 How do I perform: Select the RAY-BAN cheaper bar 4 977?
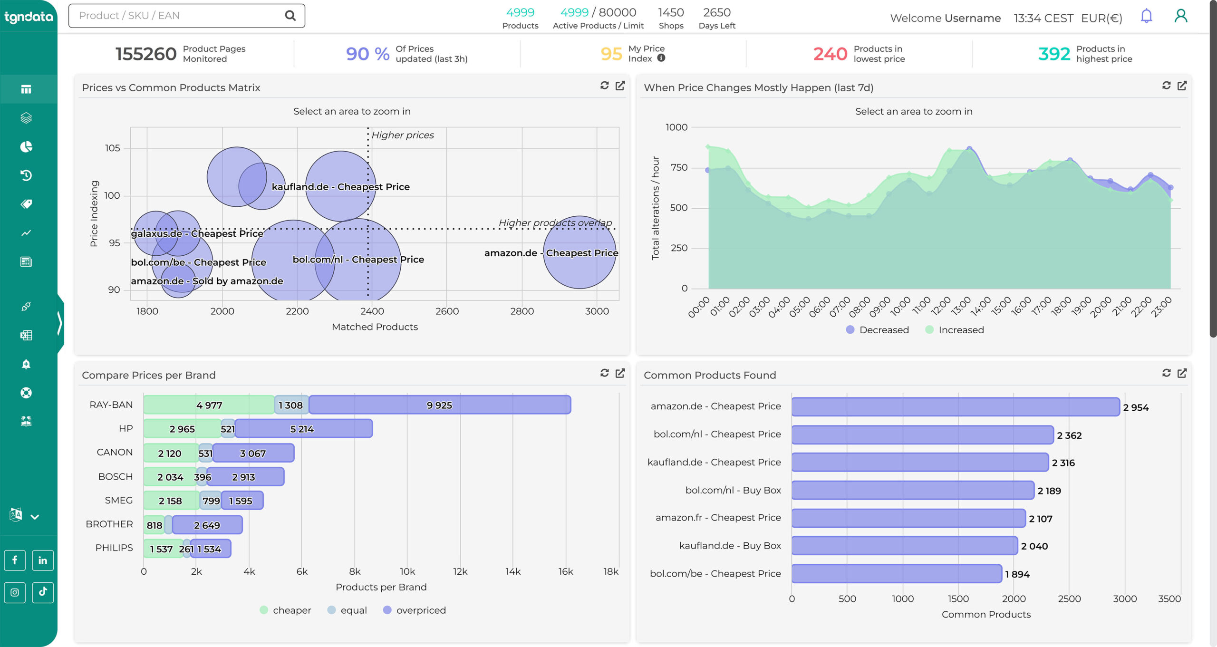[209, 405]
